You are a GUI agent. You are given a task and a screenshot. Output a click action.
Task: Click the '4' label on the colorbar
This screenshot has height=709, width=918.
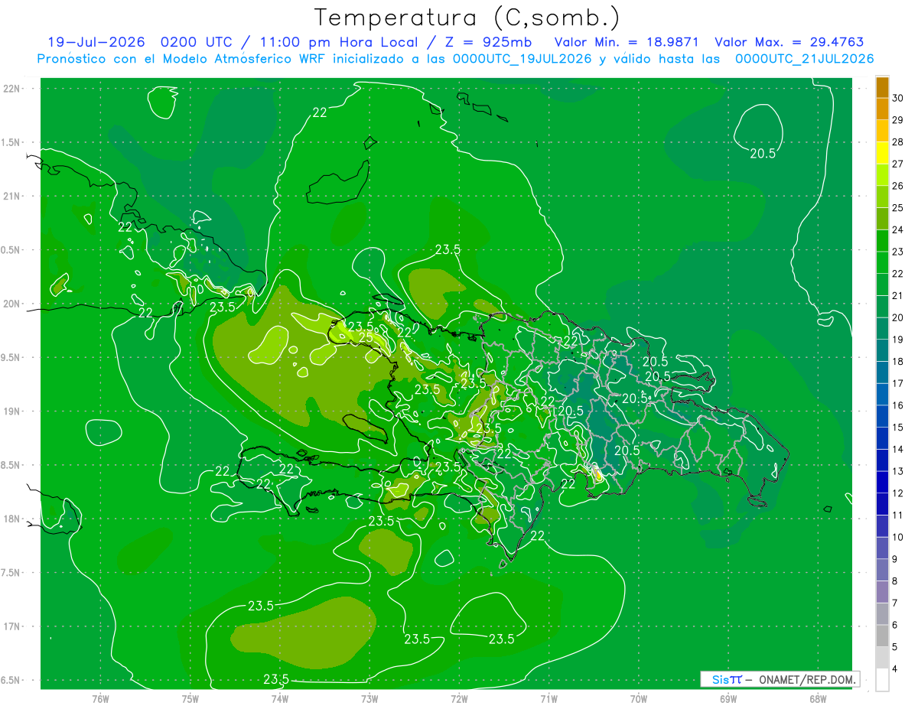(x=896, y=669)
